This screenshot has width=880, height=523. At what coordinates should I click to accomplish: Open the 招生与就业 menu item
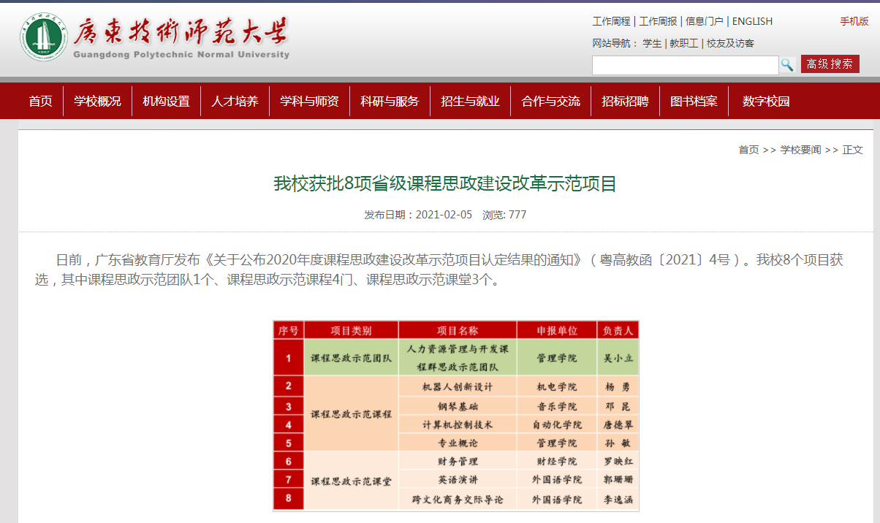coord(470,102)
